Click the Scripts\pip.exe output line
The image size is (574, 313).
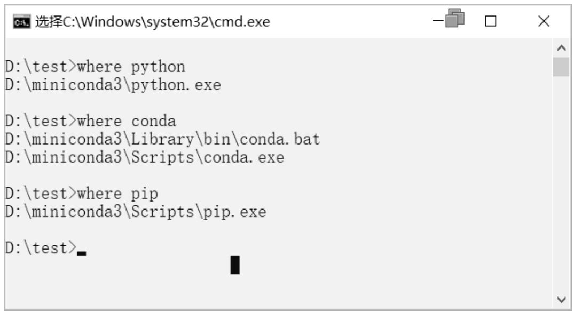pyautogui.click(x=136, y=212)
